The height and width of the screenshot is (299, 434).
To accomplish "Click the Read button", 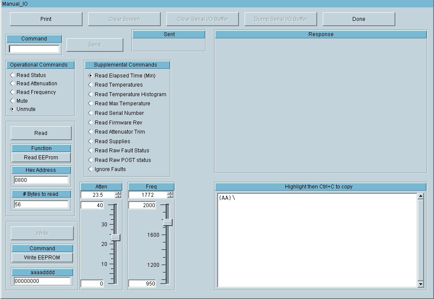I will [x=41, y=133].
